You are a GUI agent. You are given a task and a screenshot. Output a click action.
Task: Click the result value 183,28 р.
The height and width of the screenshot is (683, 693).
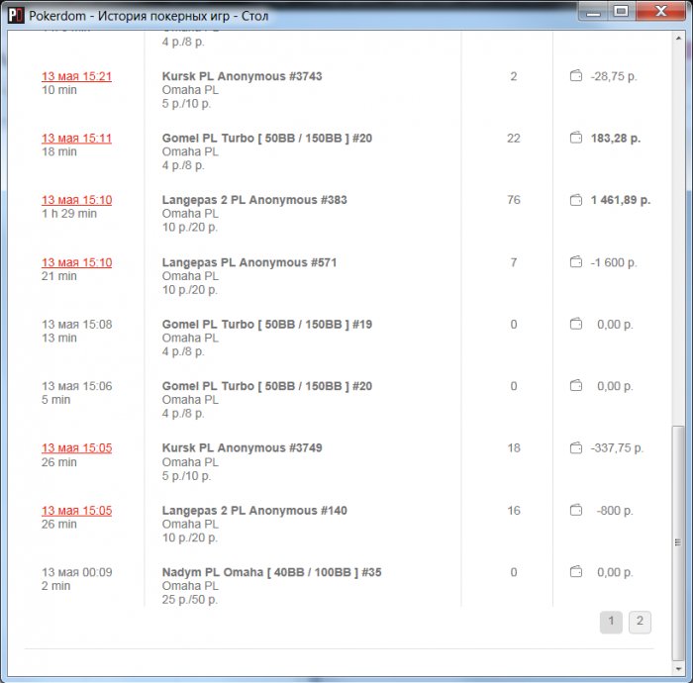pyautogui.click(x=616, y=139)
